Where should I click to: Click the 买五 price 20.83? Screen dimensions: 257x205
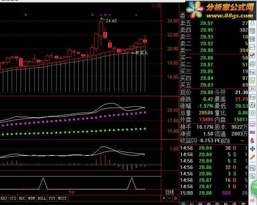tap(207, 85)
